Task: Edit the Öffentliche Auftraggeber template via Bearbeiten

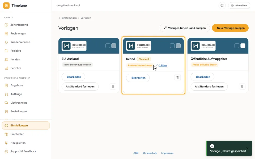Action: click(202, 77)
